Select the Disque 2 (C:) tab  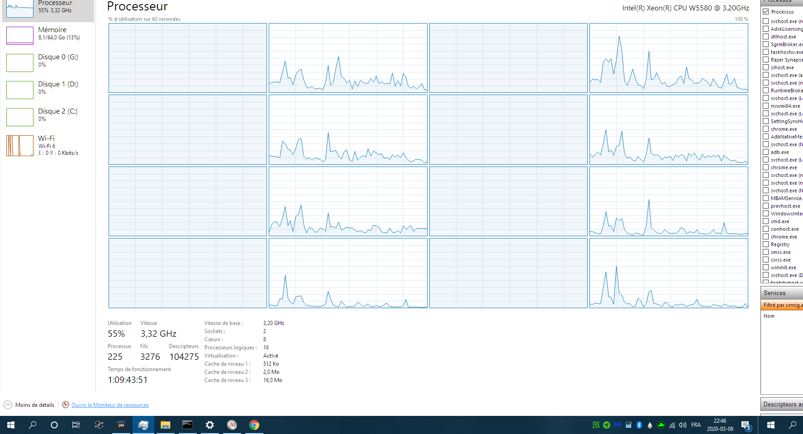tap(48, 115)
